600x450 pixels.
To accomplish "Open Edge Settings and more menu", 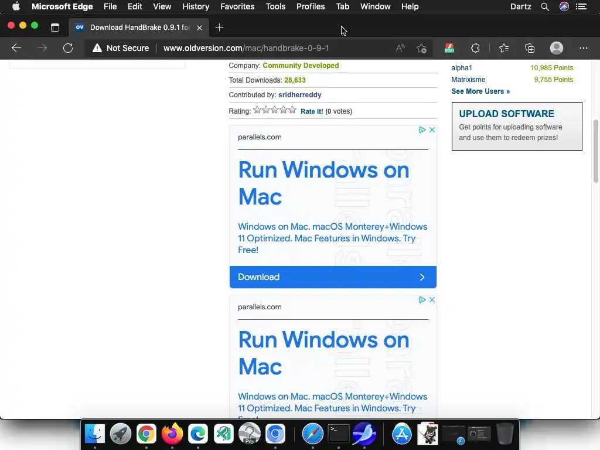I will tap(583, 48).
